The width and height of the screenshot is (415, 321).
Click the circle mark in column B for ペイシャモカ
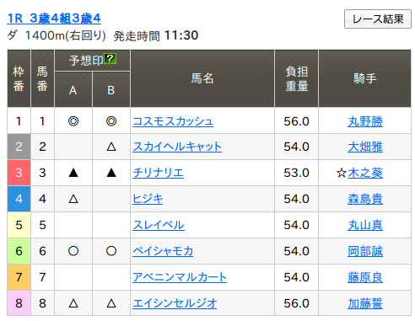[111, 251]
